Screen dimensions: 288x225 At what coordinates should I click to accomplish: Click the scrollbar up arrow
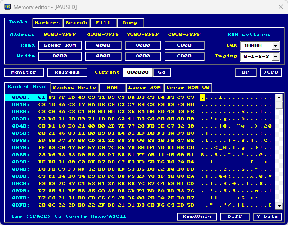[x=279, y=97]
